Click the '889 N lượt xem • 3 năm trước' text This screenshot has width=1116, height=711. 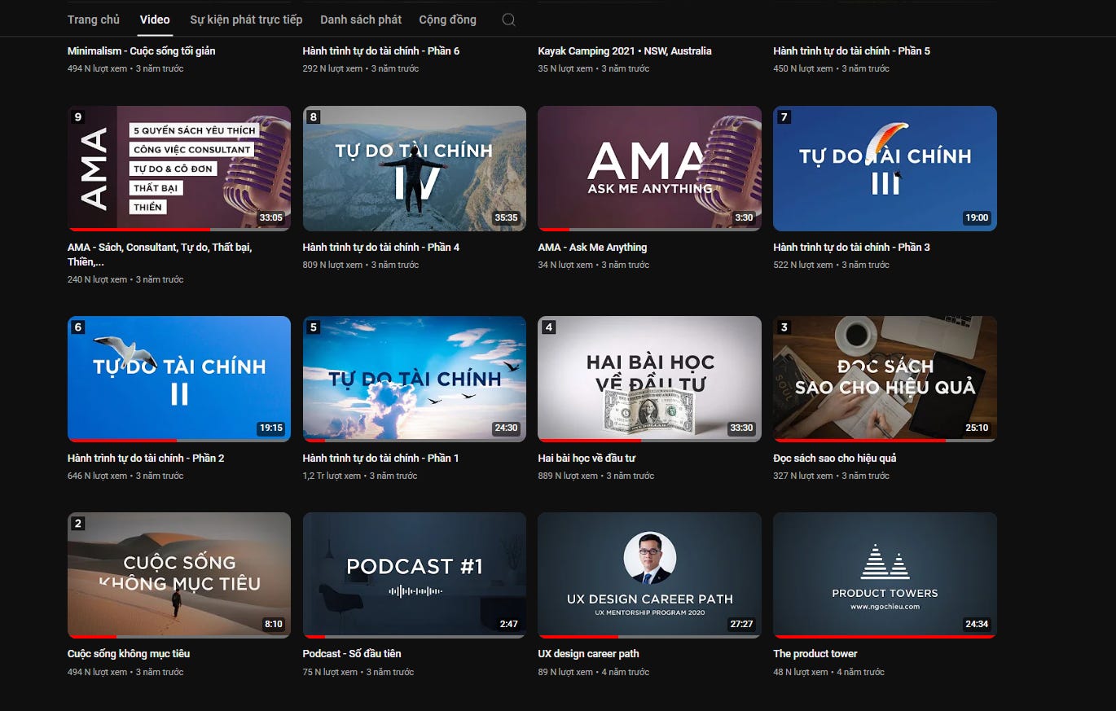click(595, 476)
